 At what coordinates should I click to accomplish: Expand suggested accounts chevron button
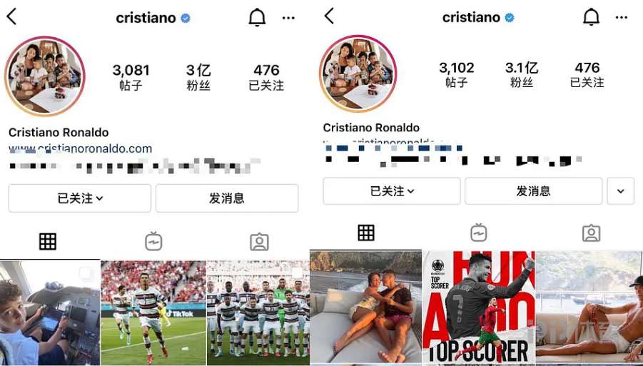click(620, 191)
